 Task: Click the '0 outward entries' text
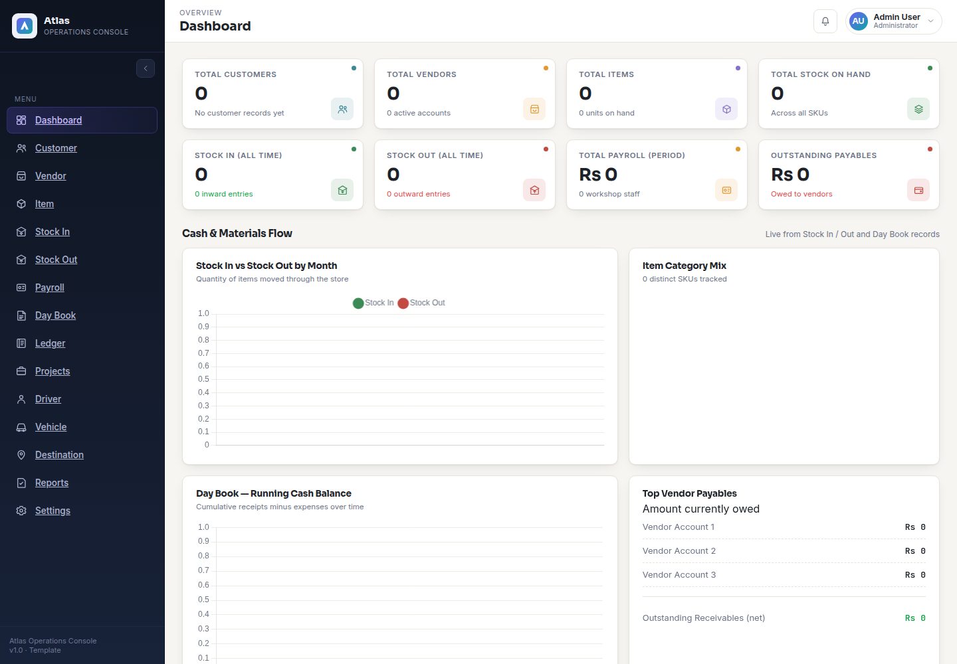tap(419, 194)
